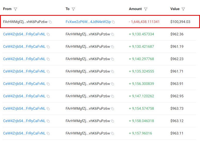Copy the From address in the $962.23 row
This screenshot has height=143, width=200.
48,59
